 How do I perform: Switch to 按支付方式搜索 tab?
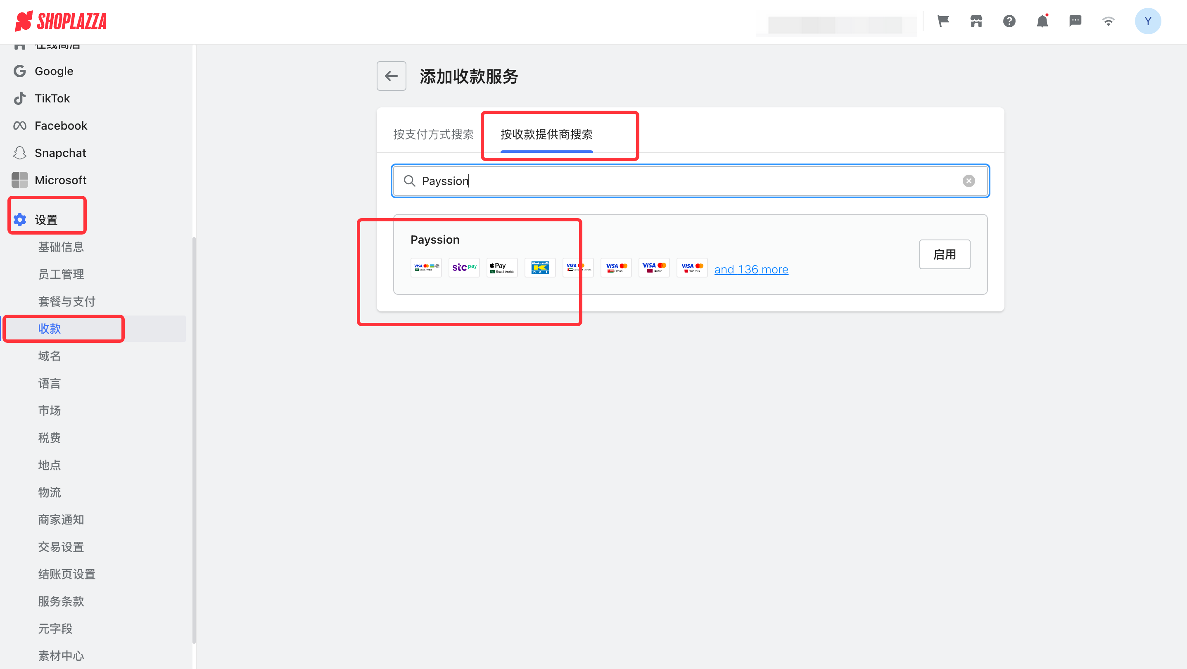[x=433, y=134]
